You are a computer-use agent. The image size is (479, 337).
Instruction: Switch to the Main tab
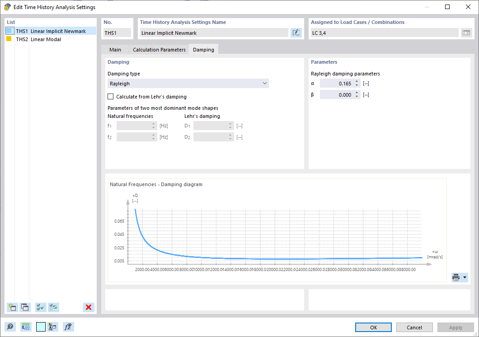[x=115, y=49]
